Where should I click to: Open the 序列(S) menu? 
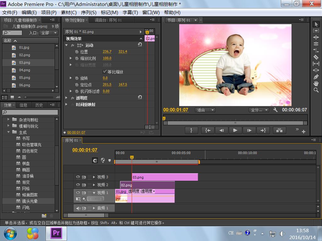point(89,12)
